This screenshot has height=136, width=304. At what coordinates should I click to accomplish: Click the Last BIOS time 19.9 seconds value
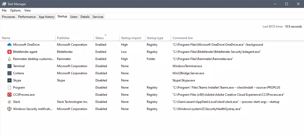293,27
